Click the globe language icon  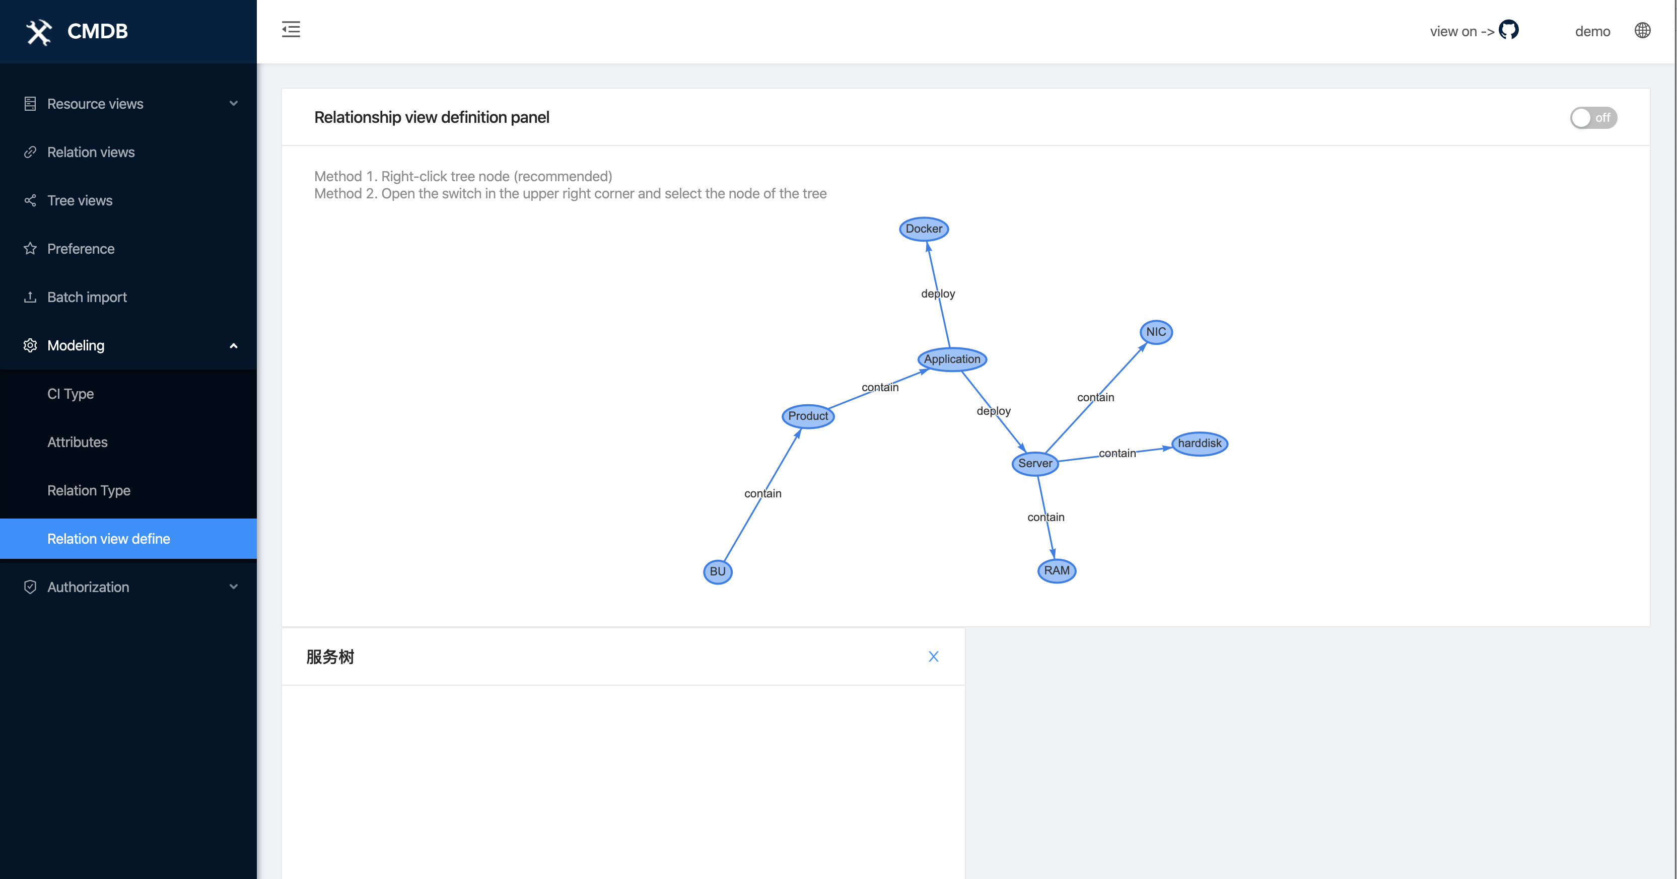click(1642, 31)
